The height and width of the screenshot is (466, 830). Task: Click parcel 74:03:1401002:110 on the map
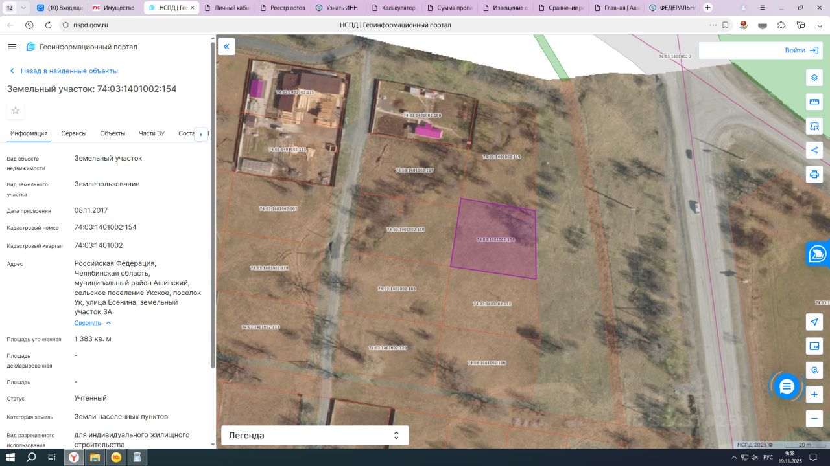[x=405, y=230]
